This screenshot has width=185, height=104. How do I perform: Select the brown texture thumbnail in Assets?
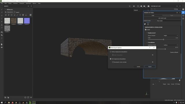click(14, 21)
